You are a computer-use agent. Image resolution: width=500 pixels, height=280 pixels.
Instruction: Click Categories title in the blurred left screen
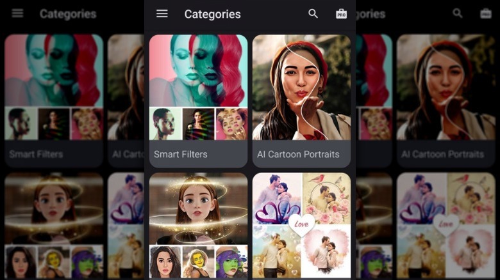(68, 14)
